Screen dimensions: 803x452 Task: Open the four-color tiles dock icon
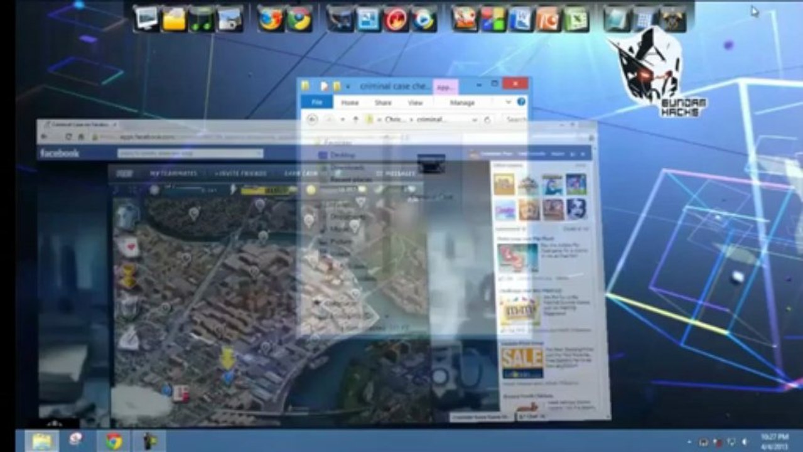click(493, 19)
